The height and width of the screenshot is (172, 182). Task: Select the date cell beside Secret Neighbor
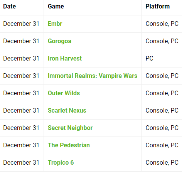[21, 128]
